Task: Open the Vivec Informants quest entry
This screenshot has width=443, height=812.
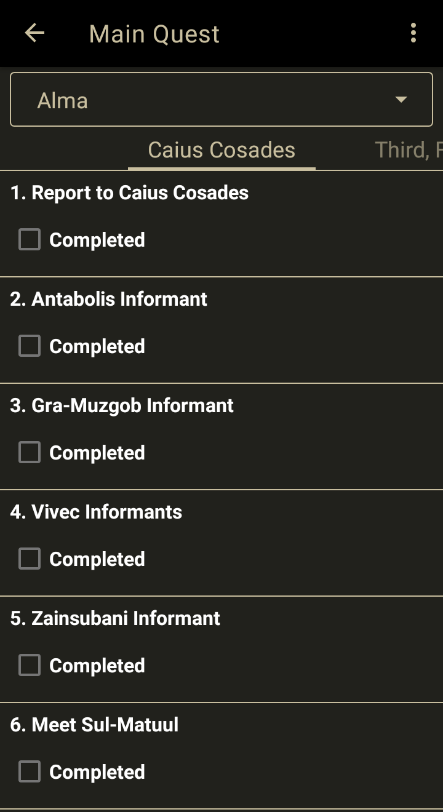Action: click(x=96, y=512)
